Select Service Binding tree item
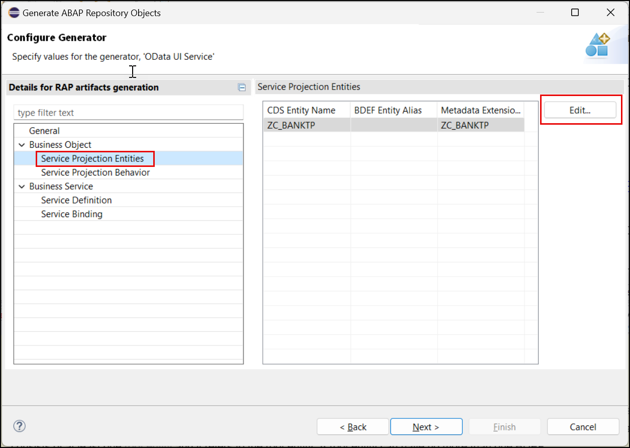 click(x=72, y=214)
